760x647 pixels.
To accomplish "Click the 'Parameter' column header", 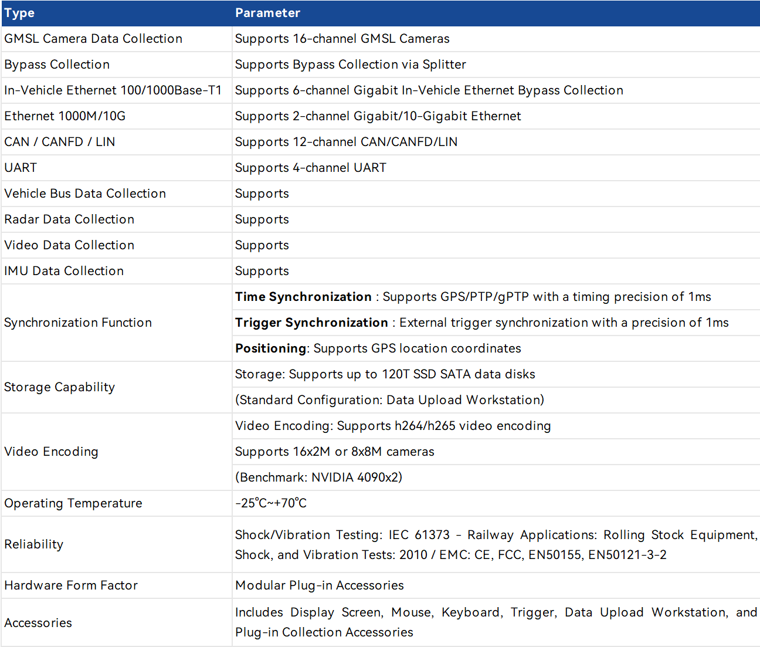I will tap(267, 13).
